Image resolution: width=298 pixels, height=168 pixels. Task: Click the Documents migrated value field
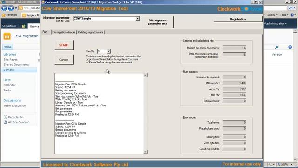(x=234, y=77)
